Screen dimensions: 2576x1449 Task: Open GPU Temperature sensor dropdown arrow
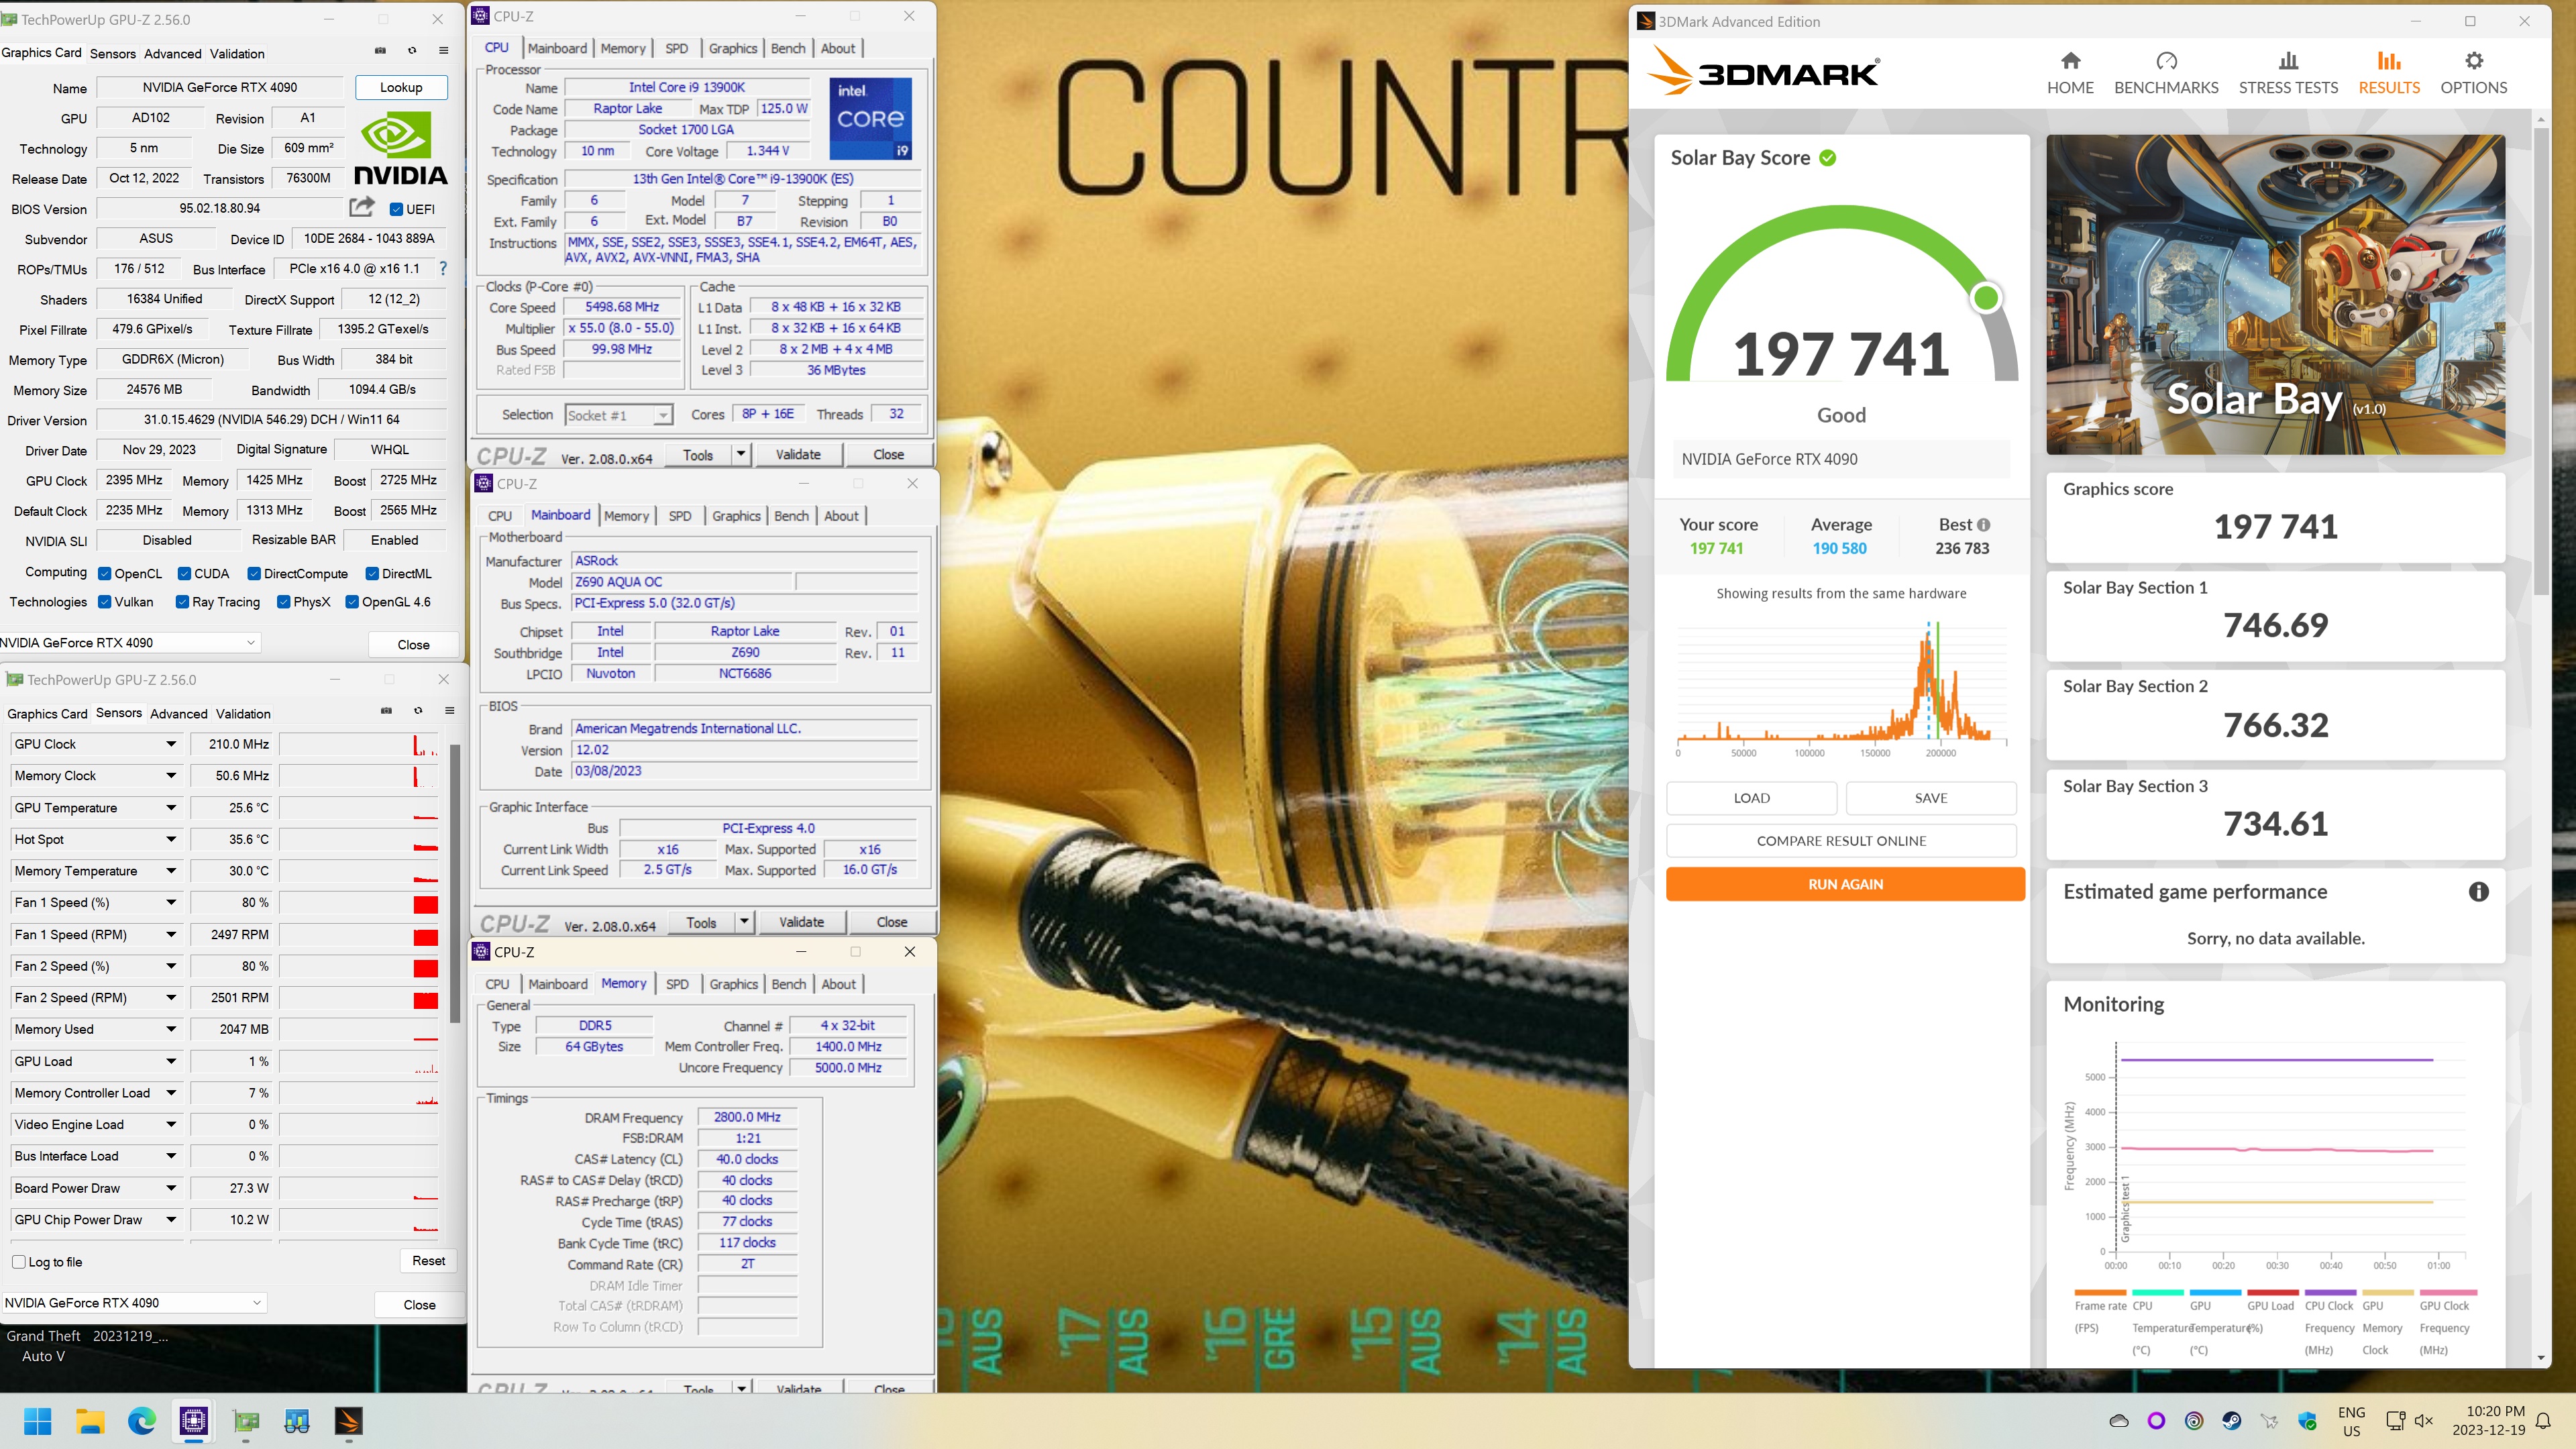(171, 808)
